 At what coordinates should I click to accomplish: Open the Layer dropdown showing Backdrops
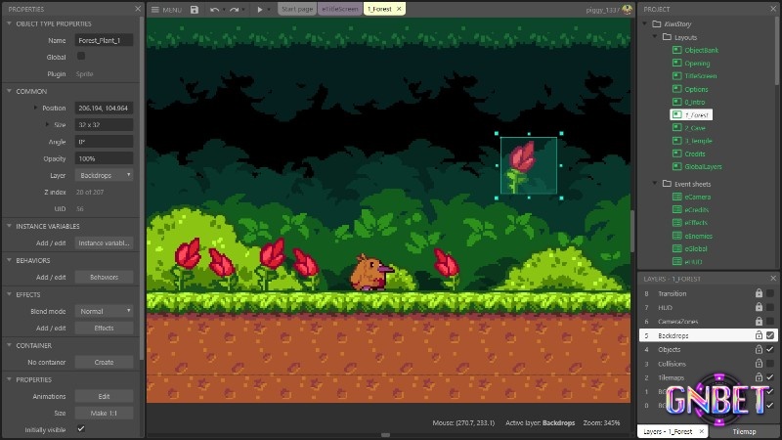105,175
